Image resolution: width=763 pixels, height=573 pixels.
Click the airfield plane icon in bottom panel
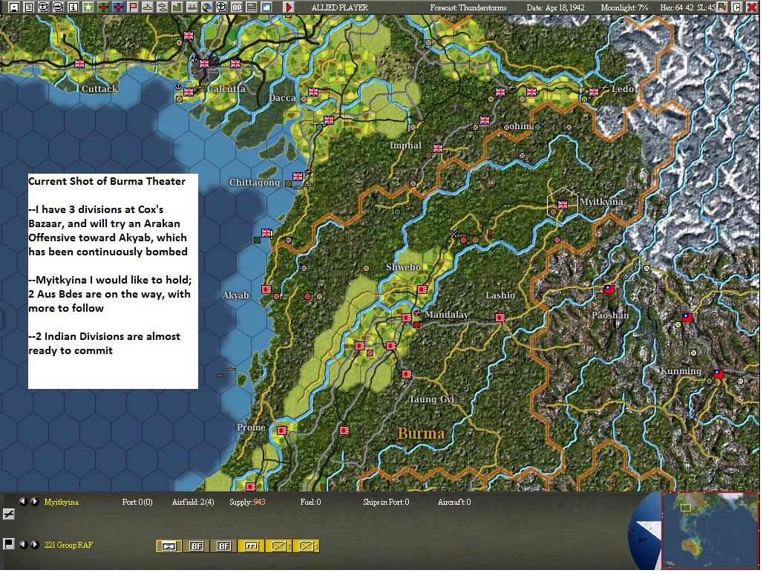pyautogui.click(x=8, y=514)
